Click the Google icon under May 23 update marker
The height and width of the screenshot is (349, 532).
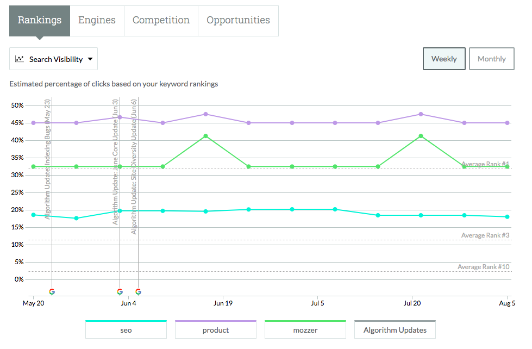coord(52,291)
